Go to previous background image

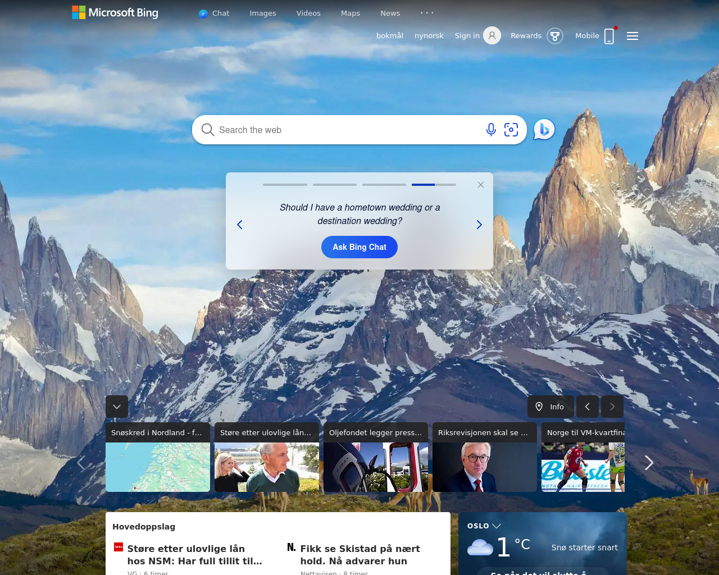point(588,407)
